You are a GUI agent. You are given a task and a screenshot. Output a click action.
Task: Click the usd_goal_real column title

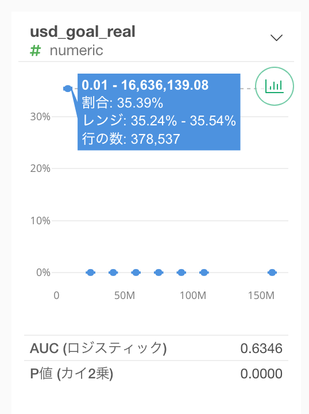tap(83, 32)
